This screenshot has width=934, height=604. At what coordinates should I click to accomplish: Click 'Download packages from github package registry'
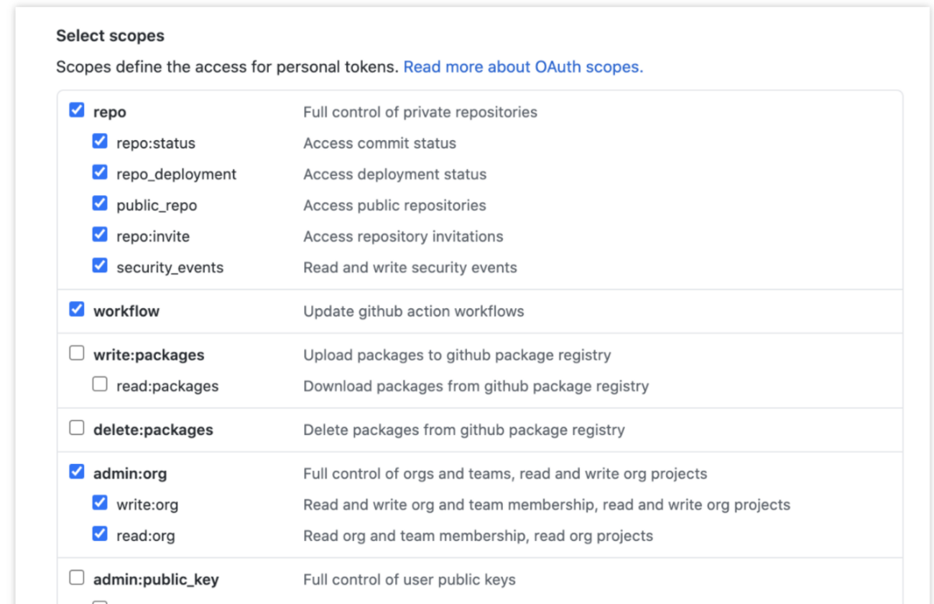coord(476,386)
